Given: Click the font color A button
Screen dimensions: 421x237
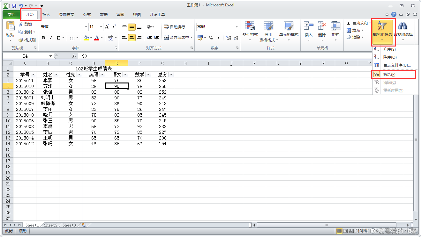Looking at the screenshot, I should [97, 38].
